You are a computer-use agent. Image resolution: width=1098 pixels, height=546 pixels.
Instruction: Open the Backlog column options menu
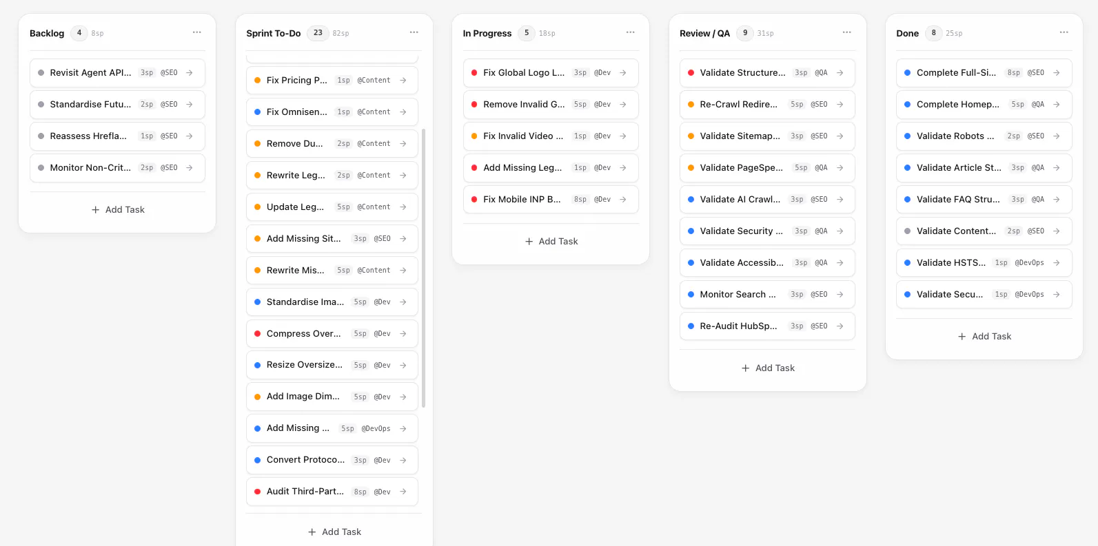[197, 32]
